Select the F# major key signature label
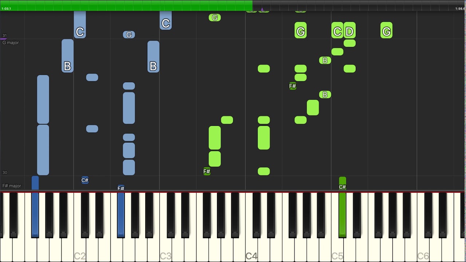Screen dimensions: 466x262 point(12,186)
